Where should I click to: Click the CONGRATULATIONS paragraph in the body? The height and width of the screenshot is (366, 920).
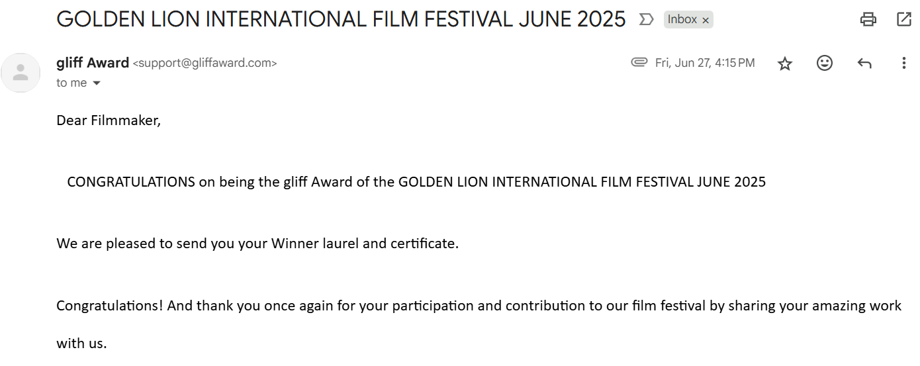click(x=416, y=182)
